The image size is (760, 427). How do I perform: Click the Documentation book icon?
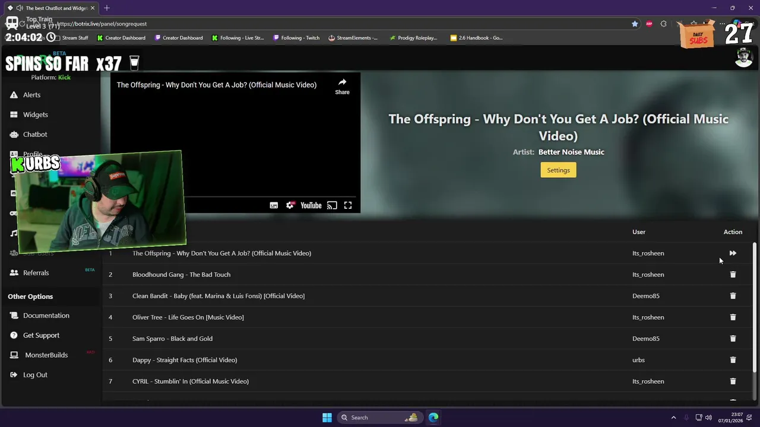click(14, 316)
